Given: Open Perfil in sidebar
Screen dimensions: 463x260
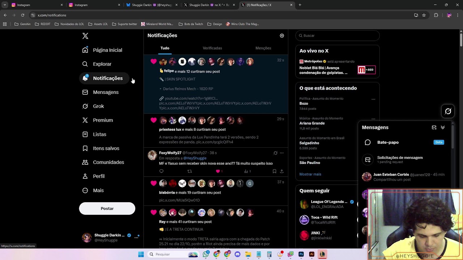Looking at the screenshot, I should (x=94, y=176).
